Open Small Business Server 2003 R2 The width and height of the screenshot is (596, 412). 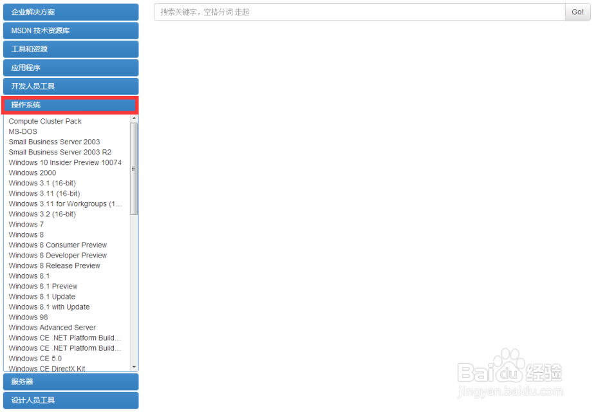(x=60, y=152)
